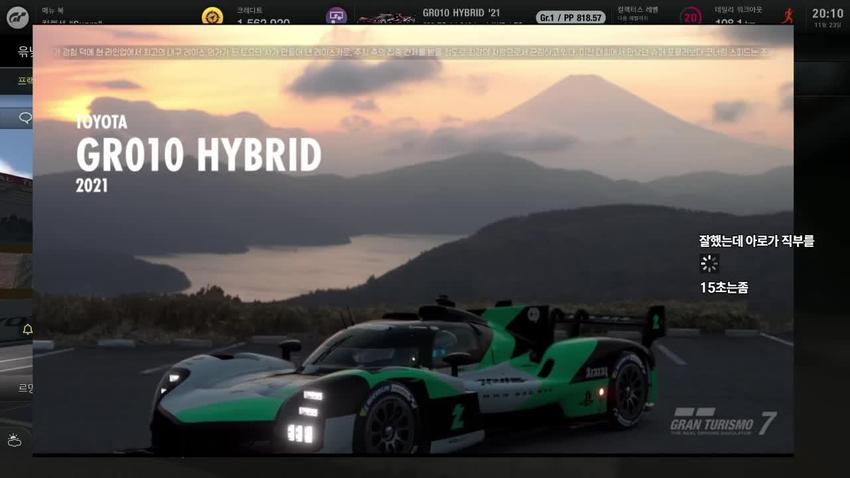850x478 pixels.
Task: Click the 컬렉터스 레벨 label
Action: click(637, 10)
